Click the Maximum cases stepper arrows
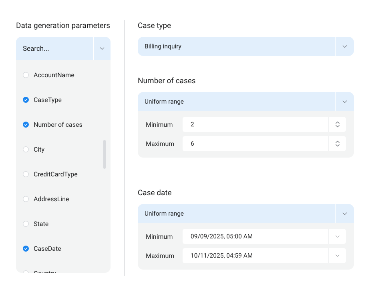The width and height of the screenshot is (370, 300). (x=338, y=144)
